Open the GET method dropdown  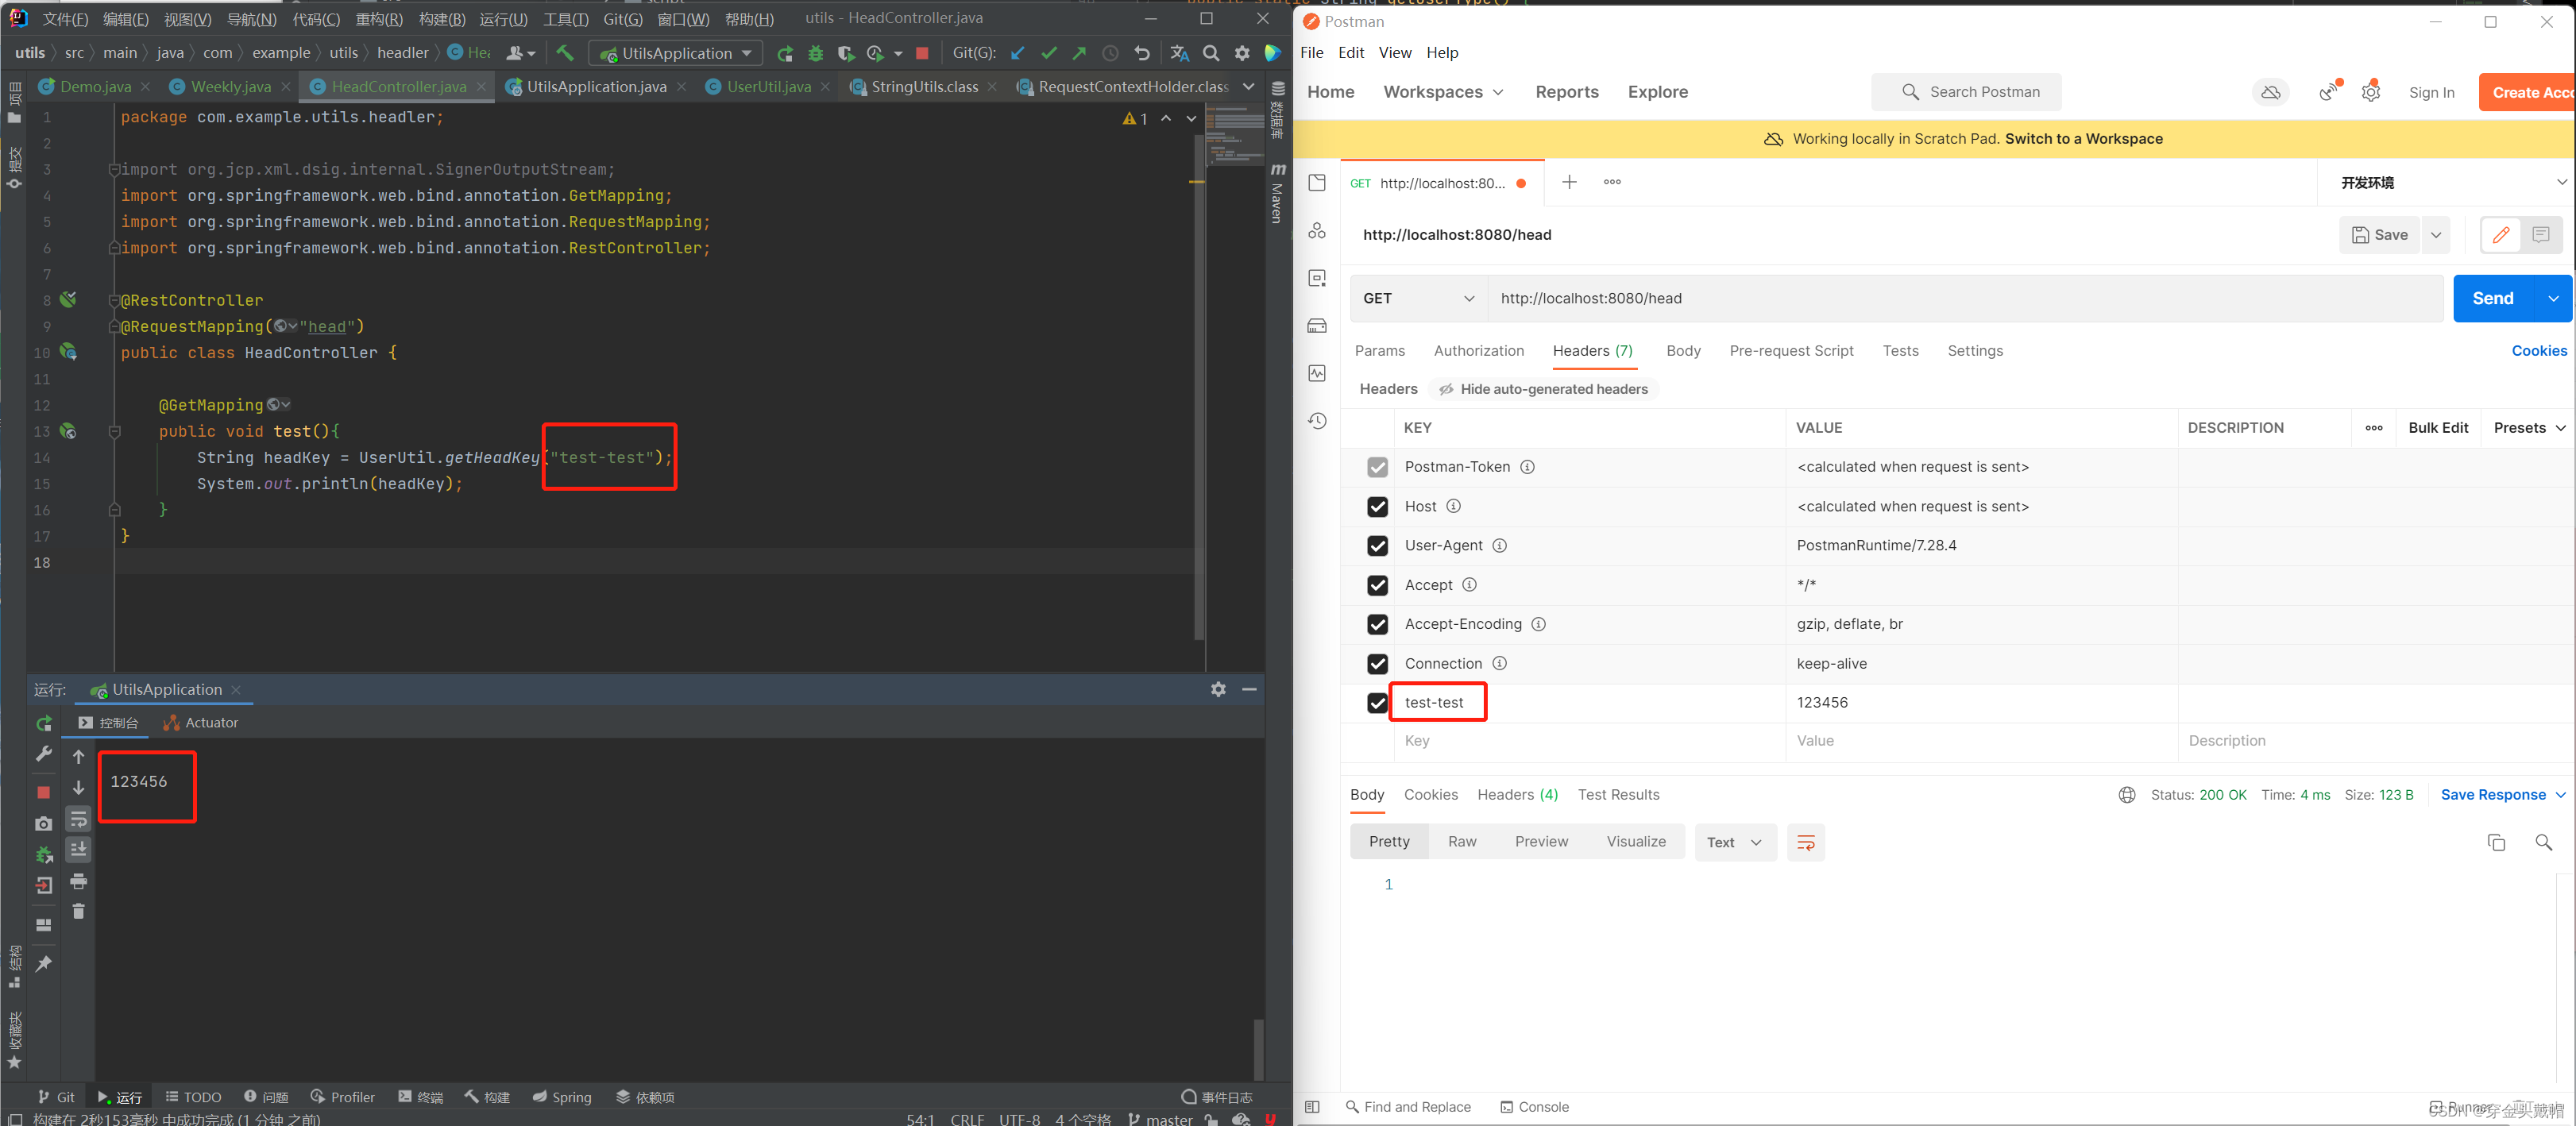tap(1418, 298)
